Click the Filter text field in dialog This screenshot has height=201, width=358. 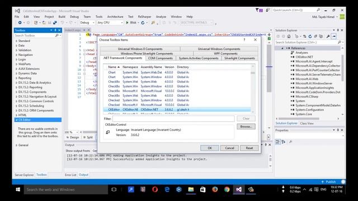coord(173,118)
